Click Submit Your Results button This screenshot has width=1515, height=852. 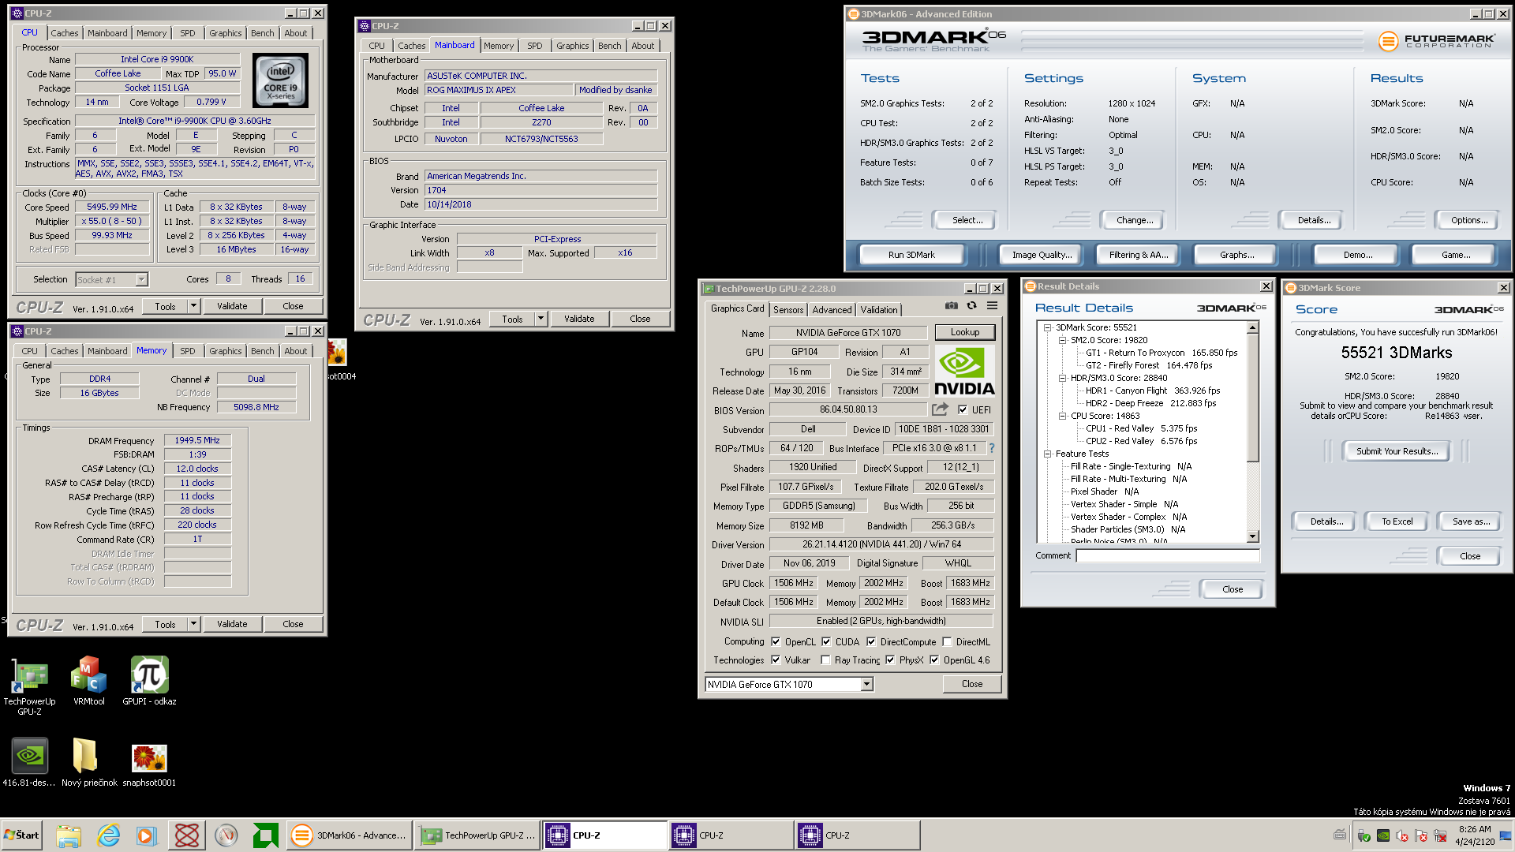coord(1397,451)
